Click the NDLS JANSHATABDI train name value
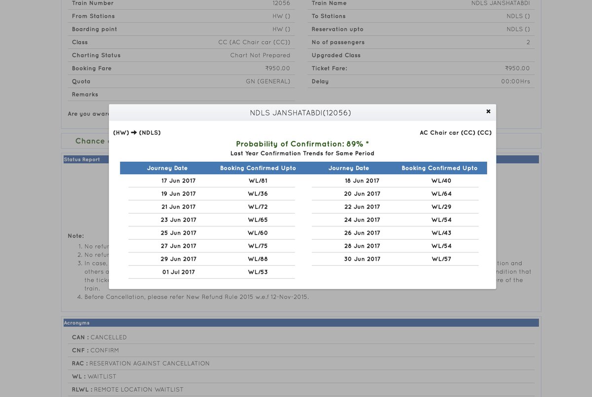592x397 pixels. pyautogui.click(x=501, y=3)
